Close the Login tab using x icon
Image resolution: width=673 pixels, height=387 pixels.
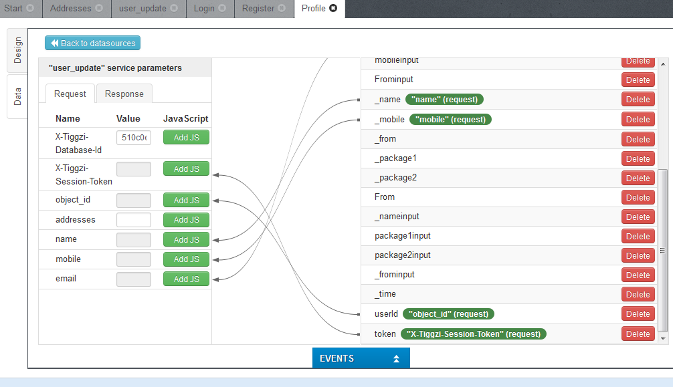pos(222,9)
